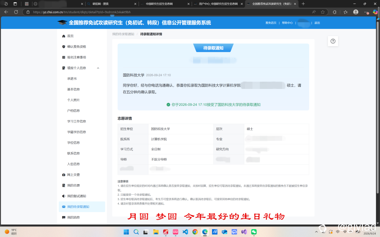Open 我的消息 sidebar item

point(74,217)
